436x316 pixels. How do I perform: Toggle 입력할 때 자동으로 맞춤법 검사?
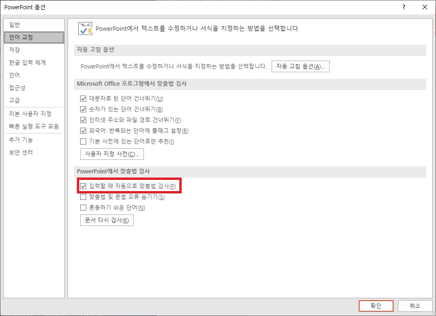[x=83, y=186]
